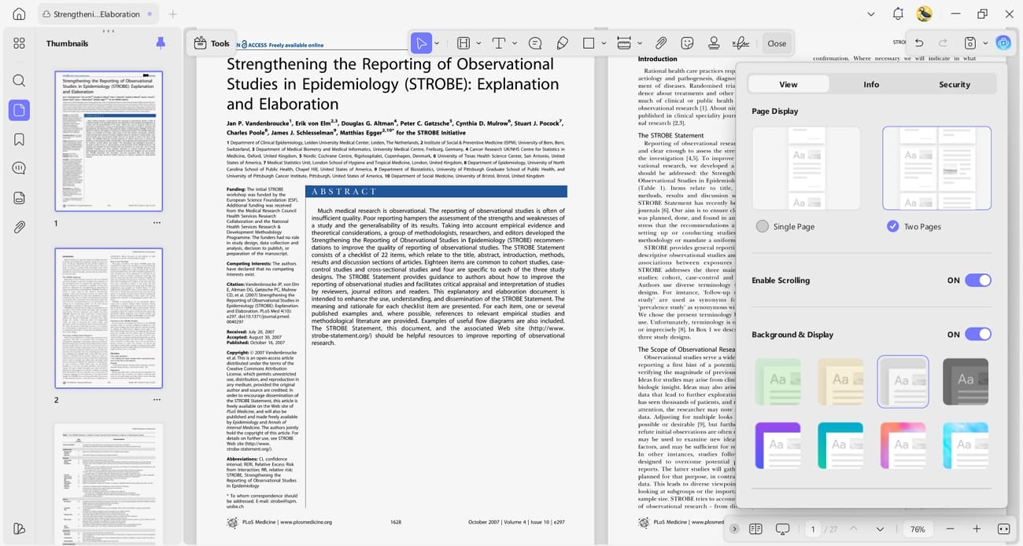This screenshot has height=546, width=1023.
Task: Expand the text comment tool dropdown arrow
Action: pos(515,43)
